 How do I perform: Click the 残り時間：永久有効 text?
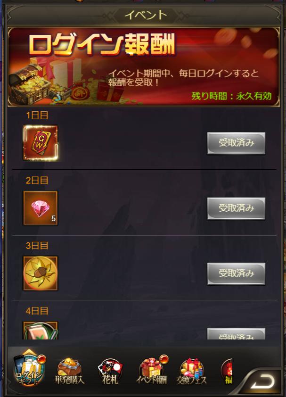231,96
